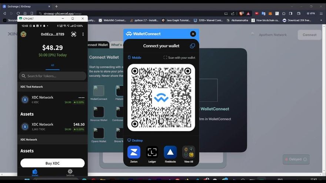326x183 pixels.
Task: Open the browser main menu
Action: pos(321,13)
